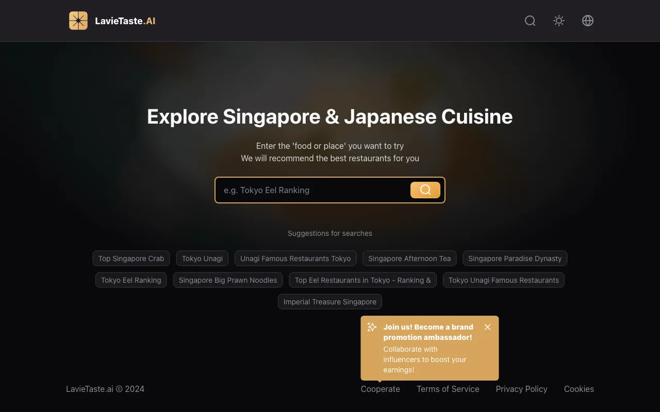Choose Singapore Afternoon Tea suggestion
Viewport: 660px width, 412px height.
tap(409, 259)
